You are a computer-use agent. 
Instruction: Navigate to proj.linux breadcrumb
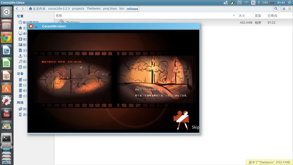pyautogui.click(x=110, y=9)
